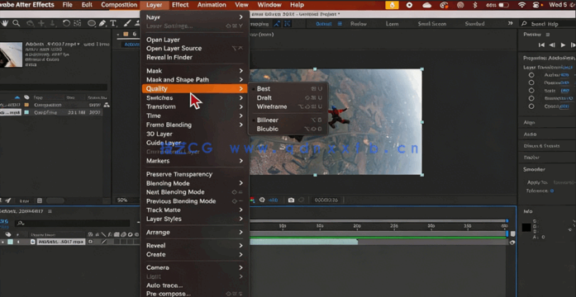The height and width of the screenshot is (297, 576).
Task: Switch to the Small Screen workspace
Action: tap(432, 23)
